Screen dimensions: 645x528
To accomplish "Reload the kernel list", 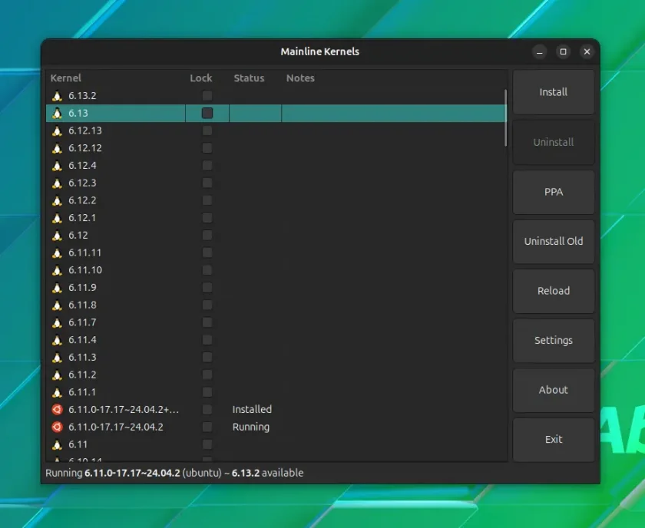I will click(x=554, y=291).
